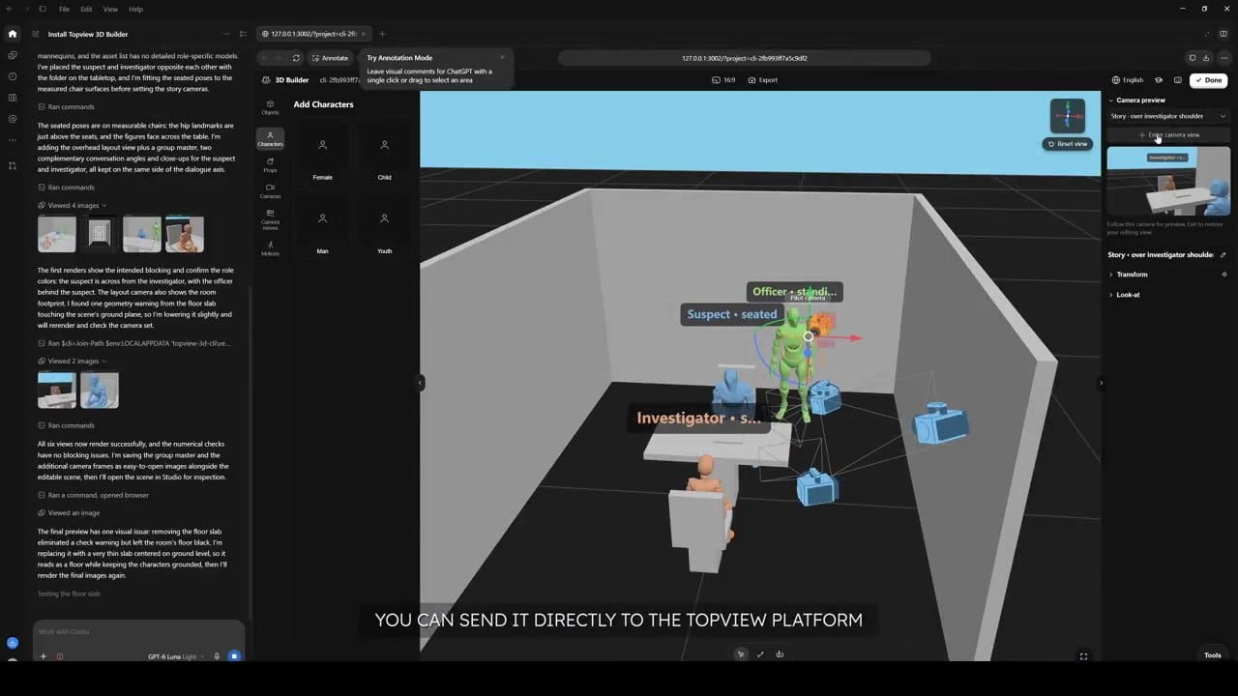The image size is (1238, 696).
Task: Select the pointer tool in bottom toolbar
Action: pos(741,654)
